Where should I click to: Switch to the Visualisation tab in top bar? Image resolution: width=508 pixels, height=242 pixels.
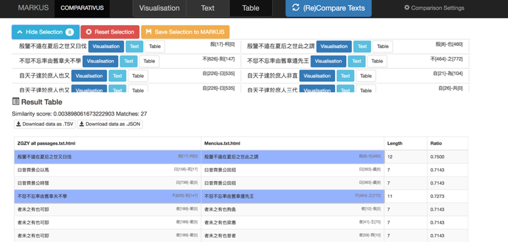(159, 8)
